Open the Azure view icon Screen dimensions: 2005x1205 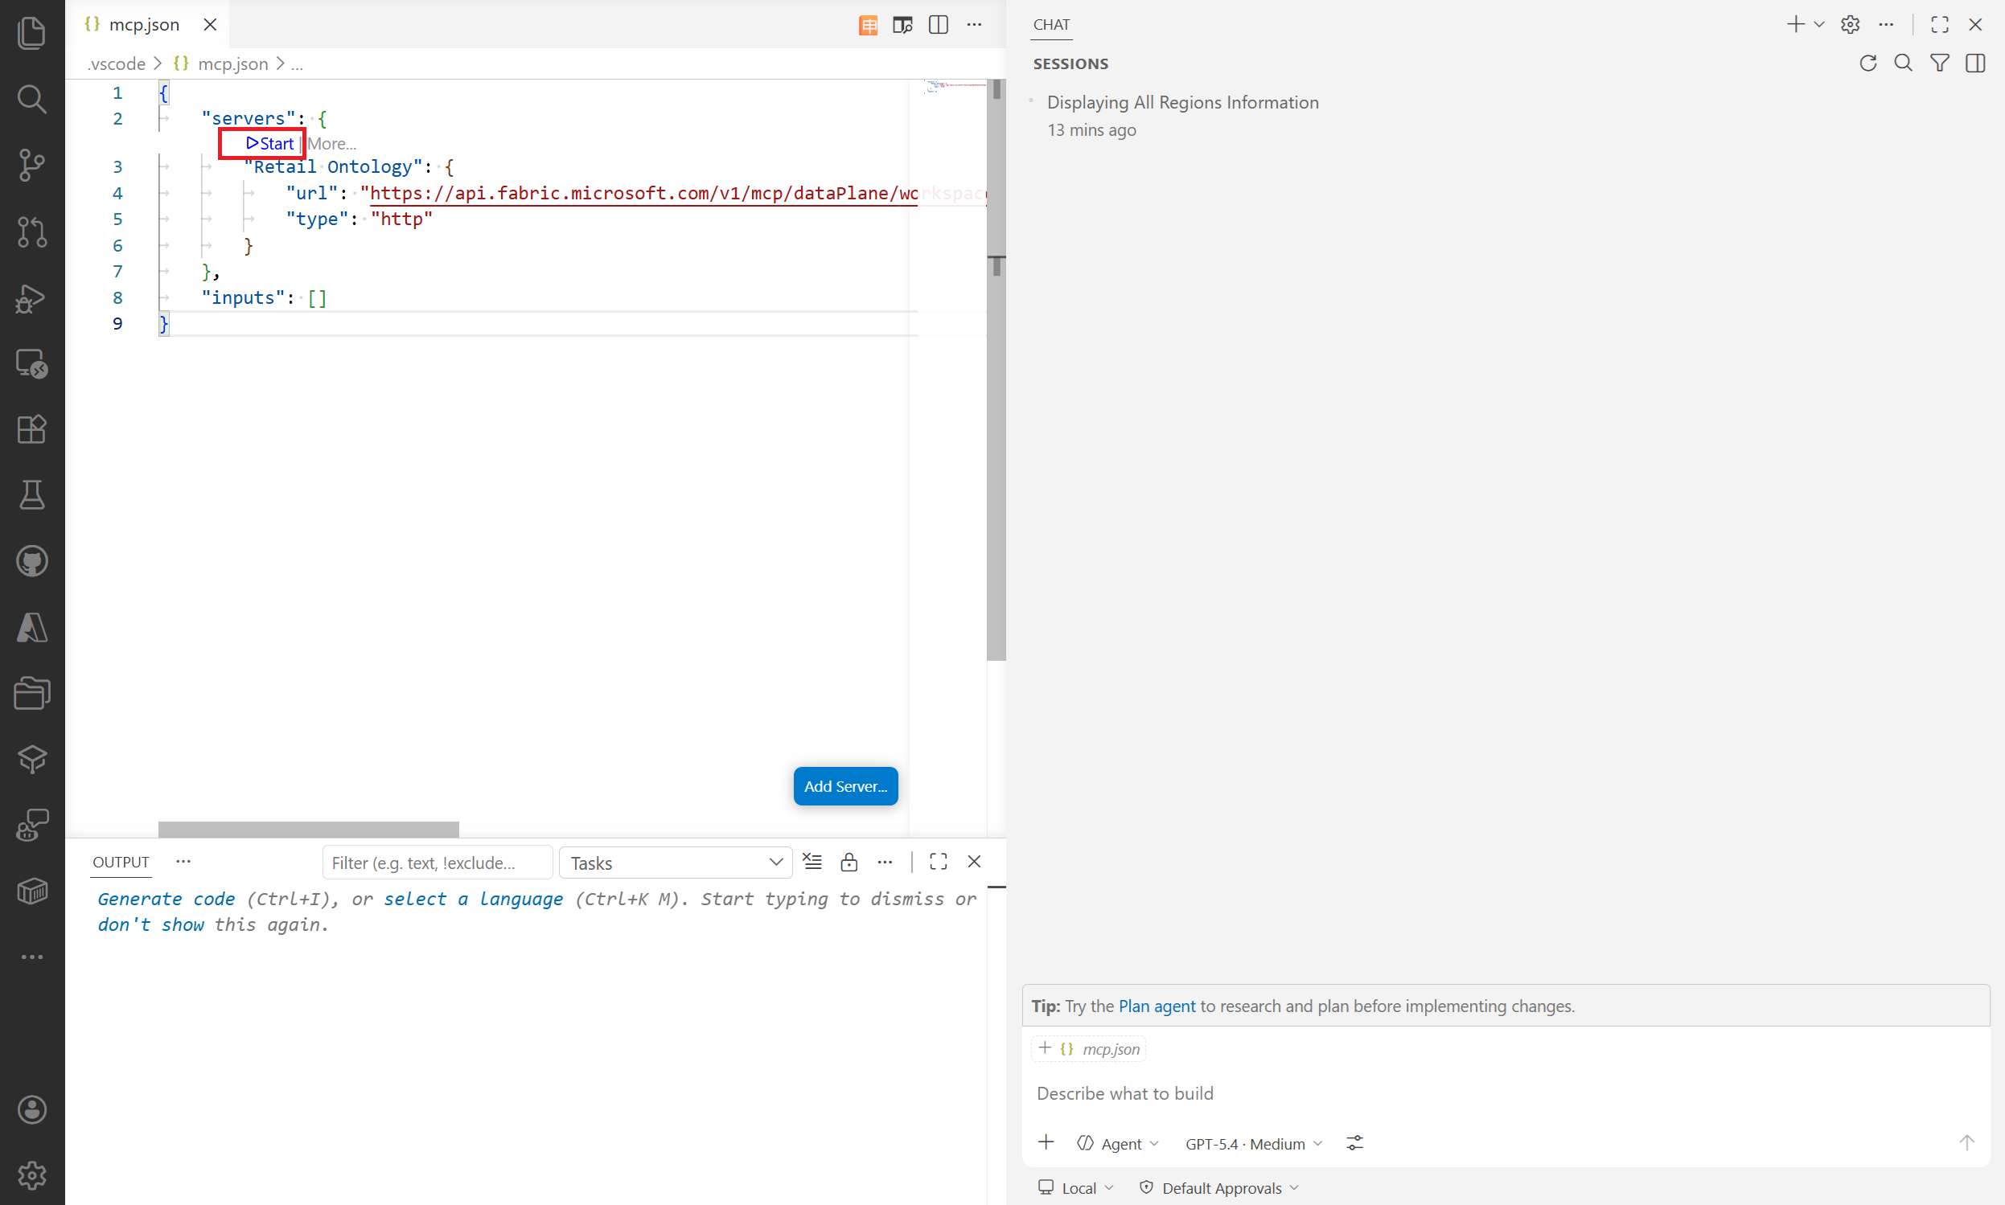point(31,628)
